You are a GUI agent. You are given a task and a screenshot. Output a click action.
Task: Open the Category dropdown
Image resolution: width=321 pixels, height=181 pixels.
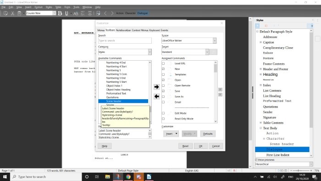pos(149,52)
